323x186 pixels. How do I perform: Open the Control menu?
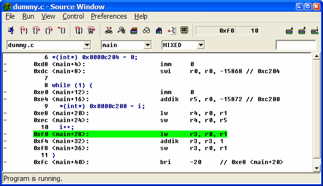coord(73,16)
